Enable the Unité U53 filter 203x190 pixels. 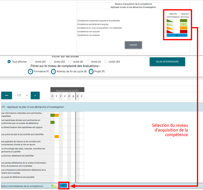[106, 62]
